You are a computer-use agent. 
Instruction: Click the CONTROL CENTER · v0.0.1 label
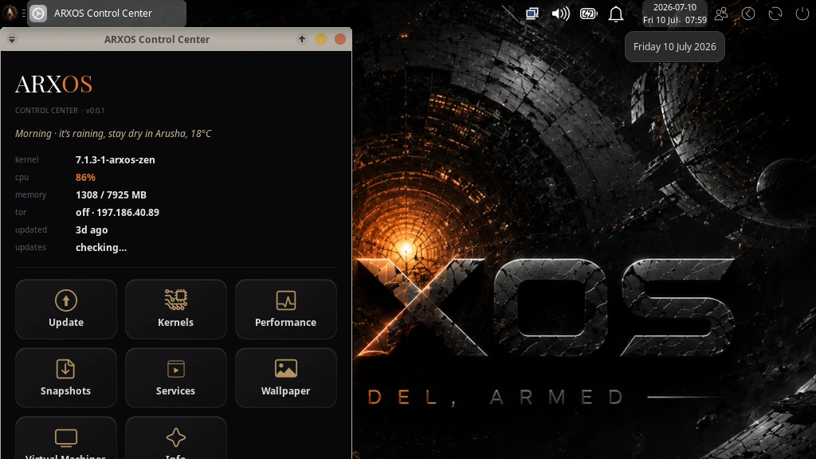pos(60,110)
